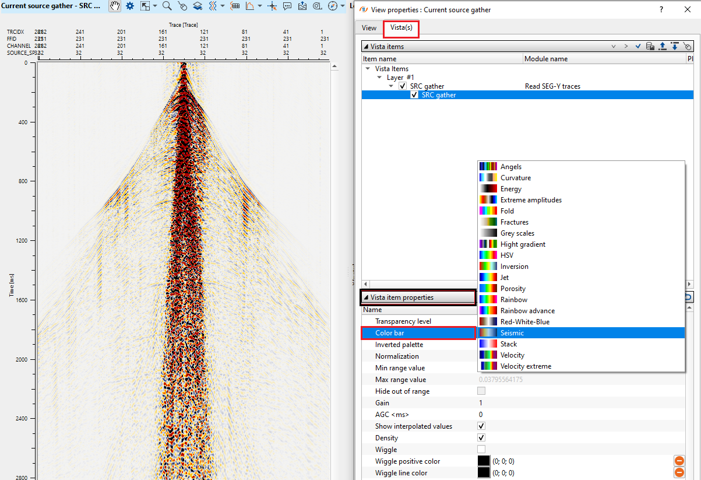701x480 pixels.
Task: Toggle Show interpolated values checkbox
Action: [481, 426]
